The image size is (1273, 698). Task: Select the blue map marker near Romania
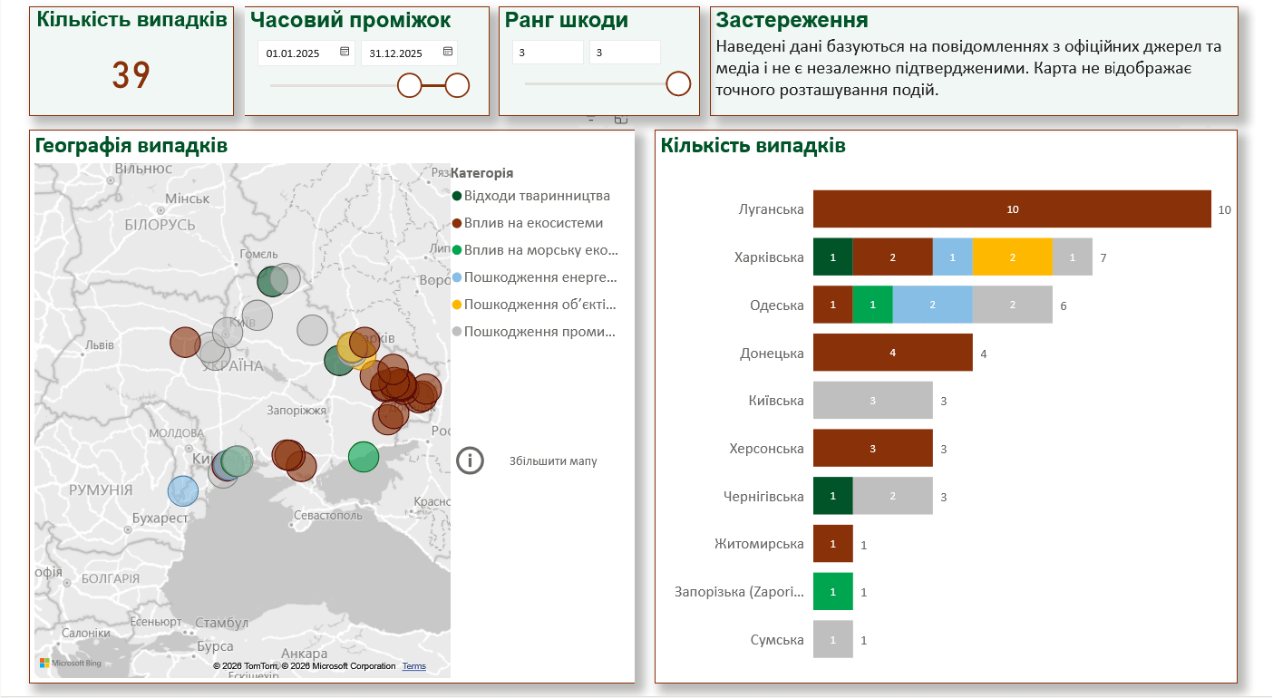click(x=182, y=490)
